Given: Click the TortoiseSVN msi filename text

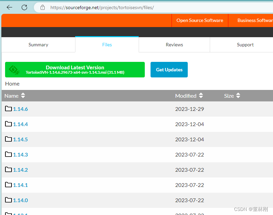Looking at the screenshot, I should [x=75, y=72].
